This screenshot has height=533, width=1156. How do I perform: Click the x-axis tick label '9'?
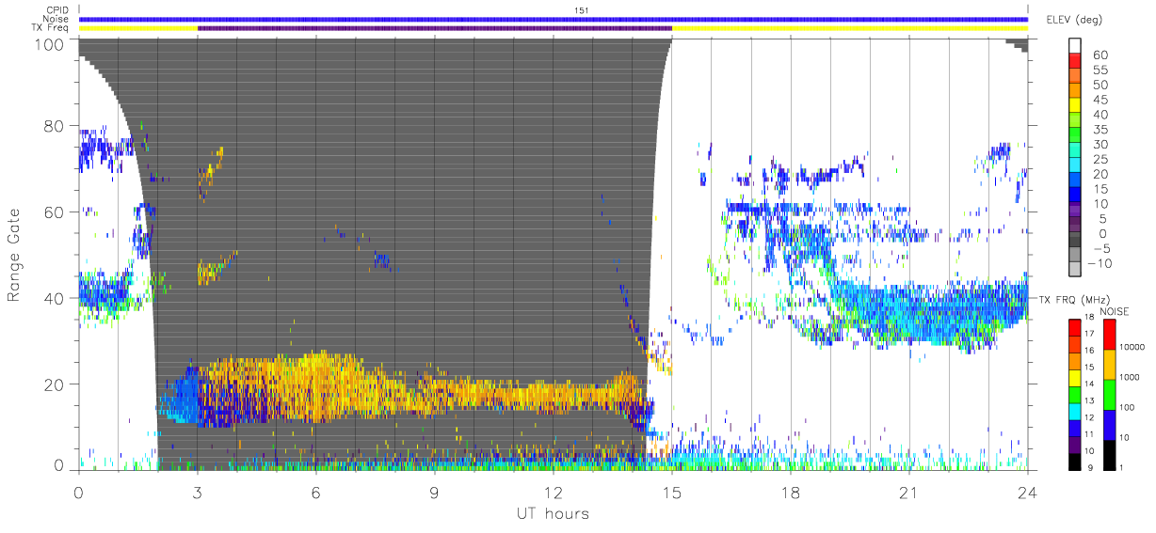[435, 492]
